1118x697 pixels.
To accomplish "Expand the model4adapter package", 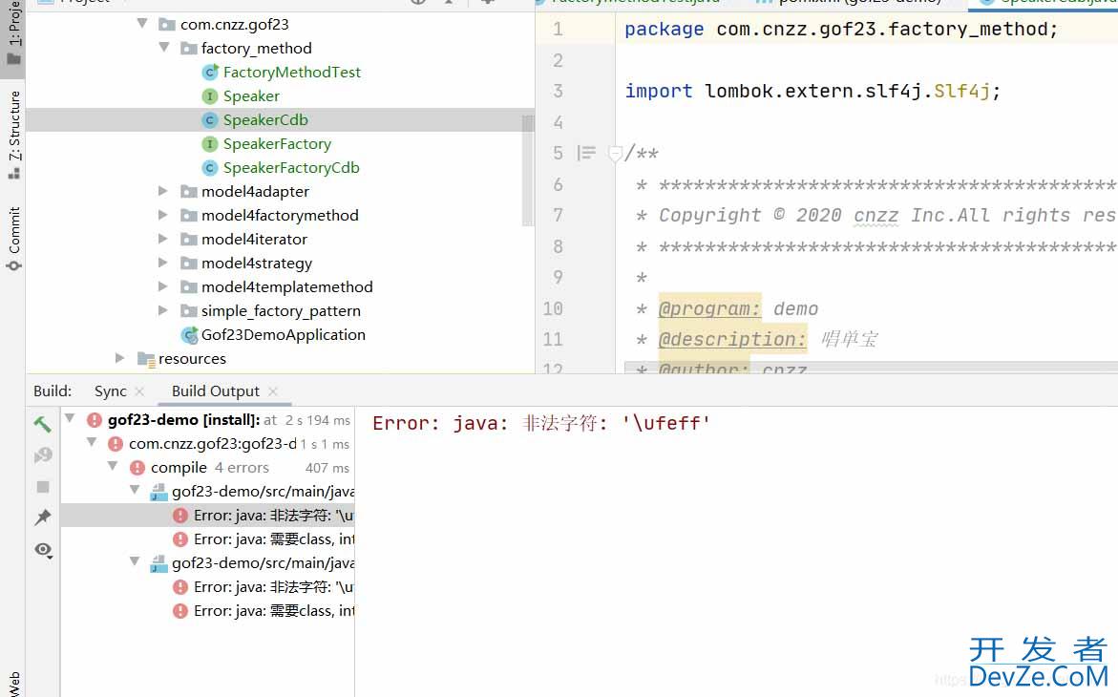I will (162, 191).
